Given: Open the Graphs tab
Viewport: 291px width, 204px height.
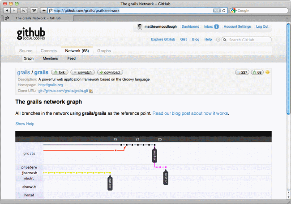Looking at the screenshot, I should point(104,51).
